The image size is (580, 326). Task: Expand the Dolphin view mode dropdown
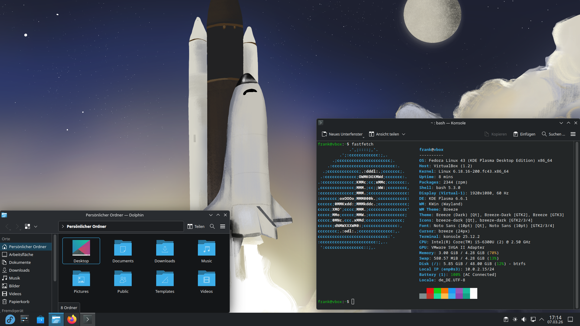click(x=36, y=226)
